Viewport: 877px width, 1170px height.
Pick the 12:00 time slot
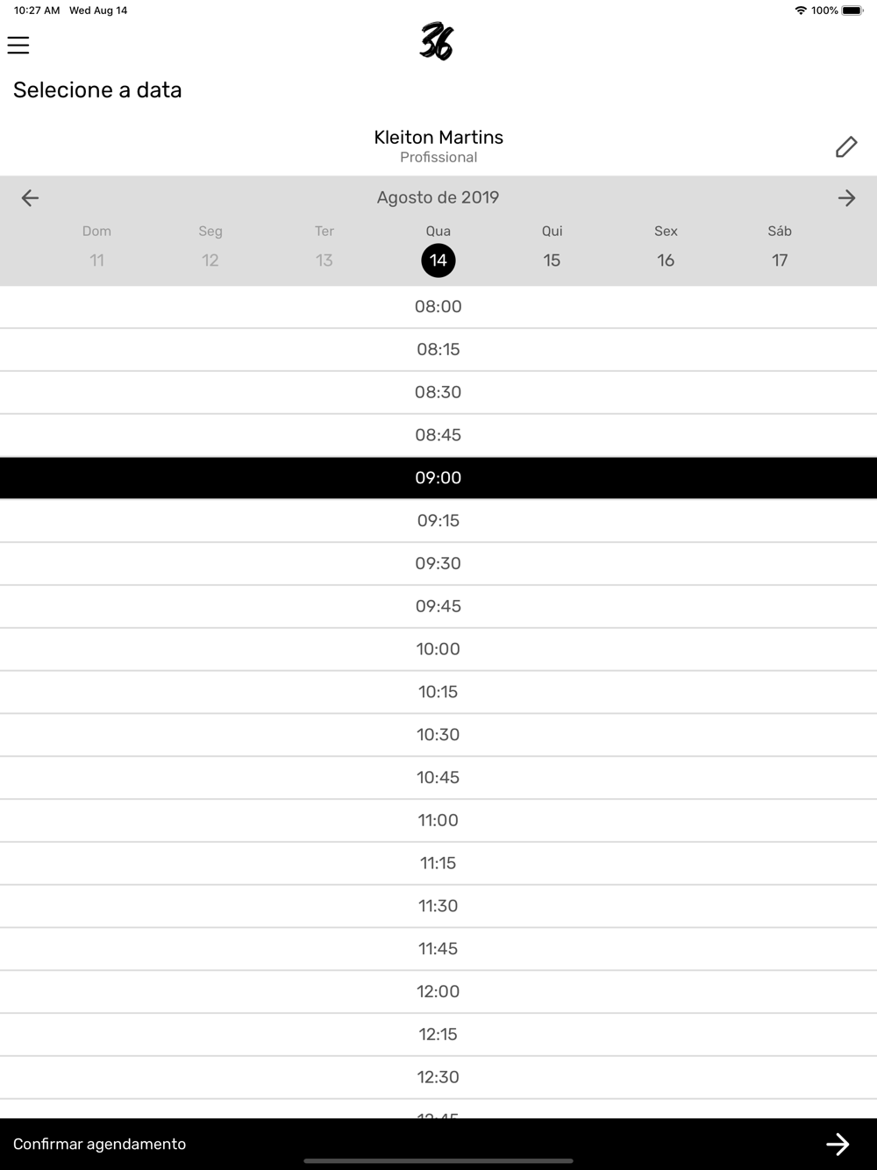(x=438, y=992)
